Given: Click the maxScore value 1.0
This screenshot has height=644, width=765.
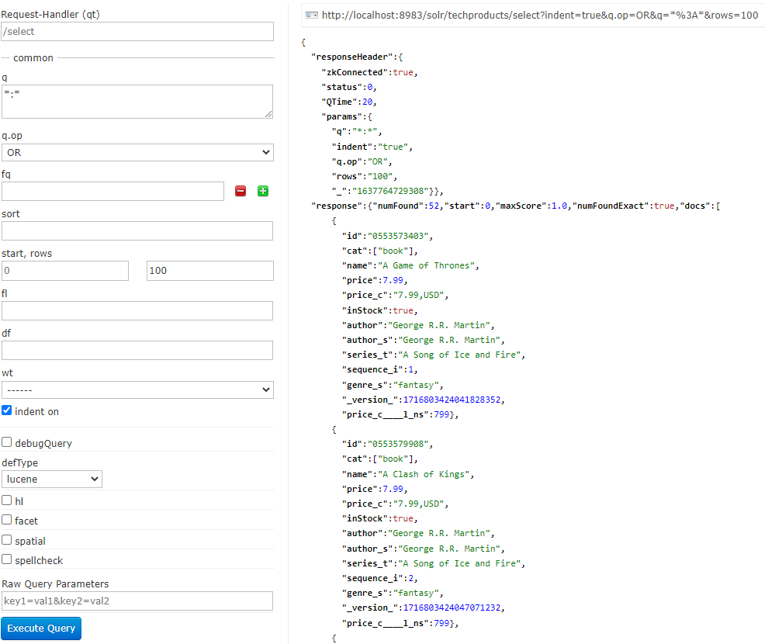Looking at the screenshot, I should point(559,206).
